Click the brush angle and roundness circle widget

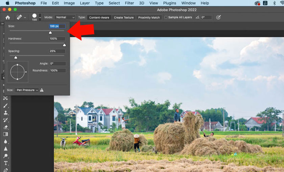coord(17,72)
